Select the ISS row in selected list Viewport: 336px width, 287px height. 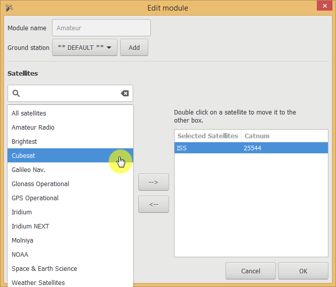[250, 148]
